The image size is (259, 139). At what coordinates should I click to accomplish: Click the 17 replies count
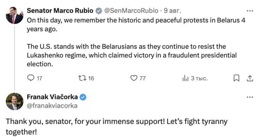[40, 78]
